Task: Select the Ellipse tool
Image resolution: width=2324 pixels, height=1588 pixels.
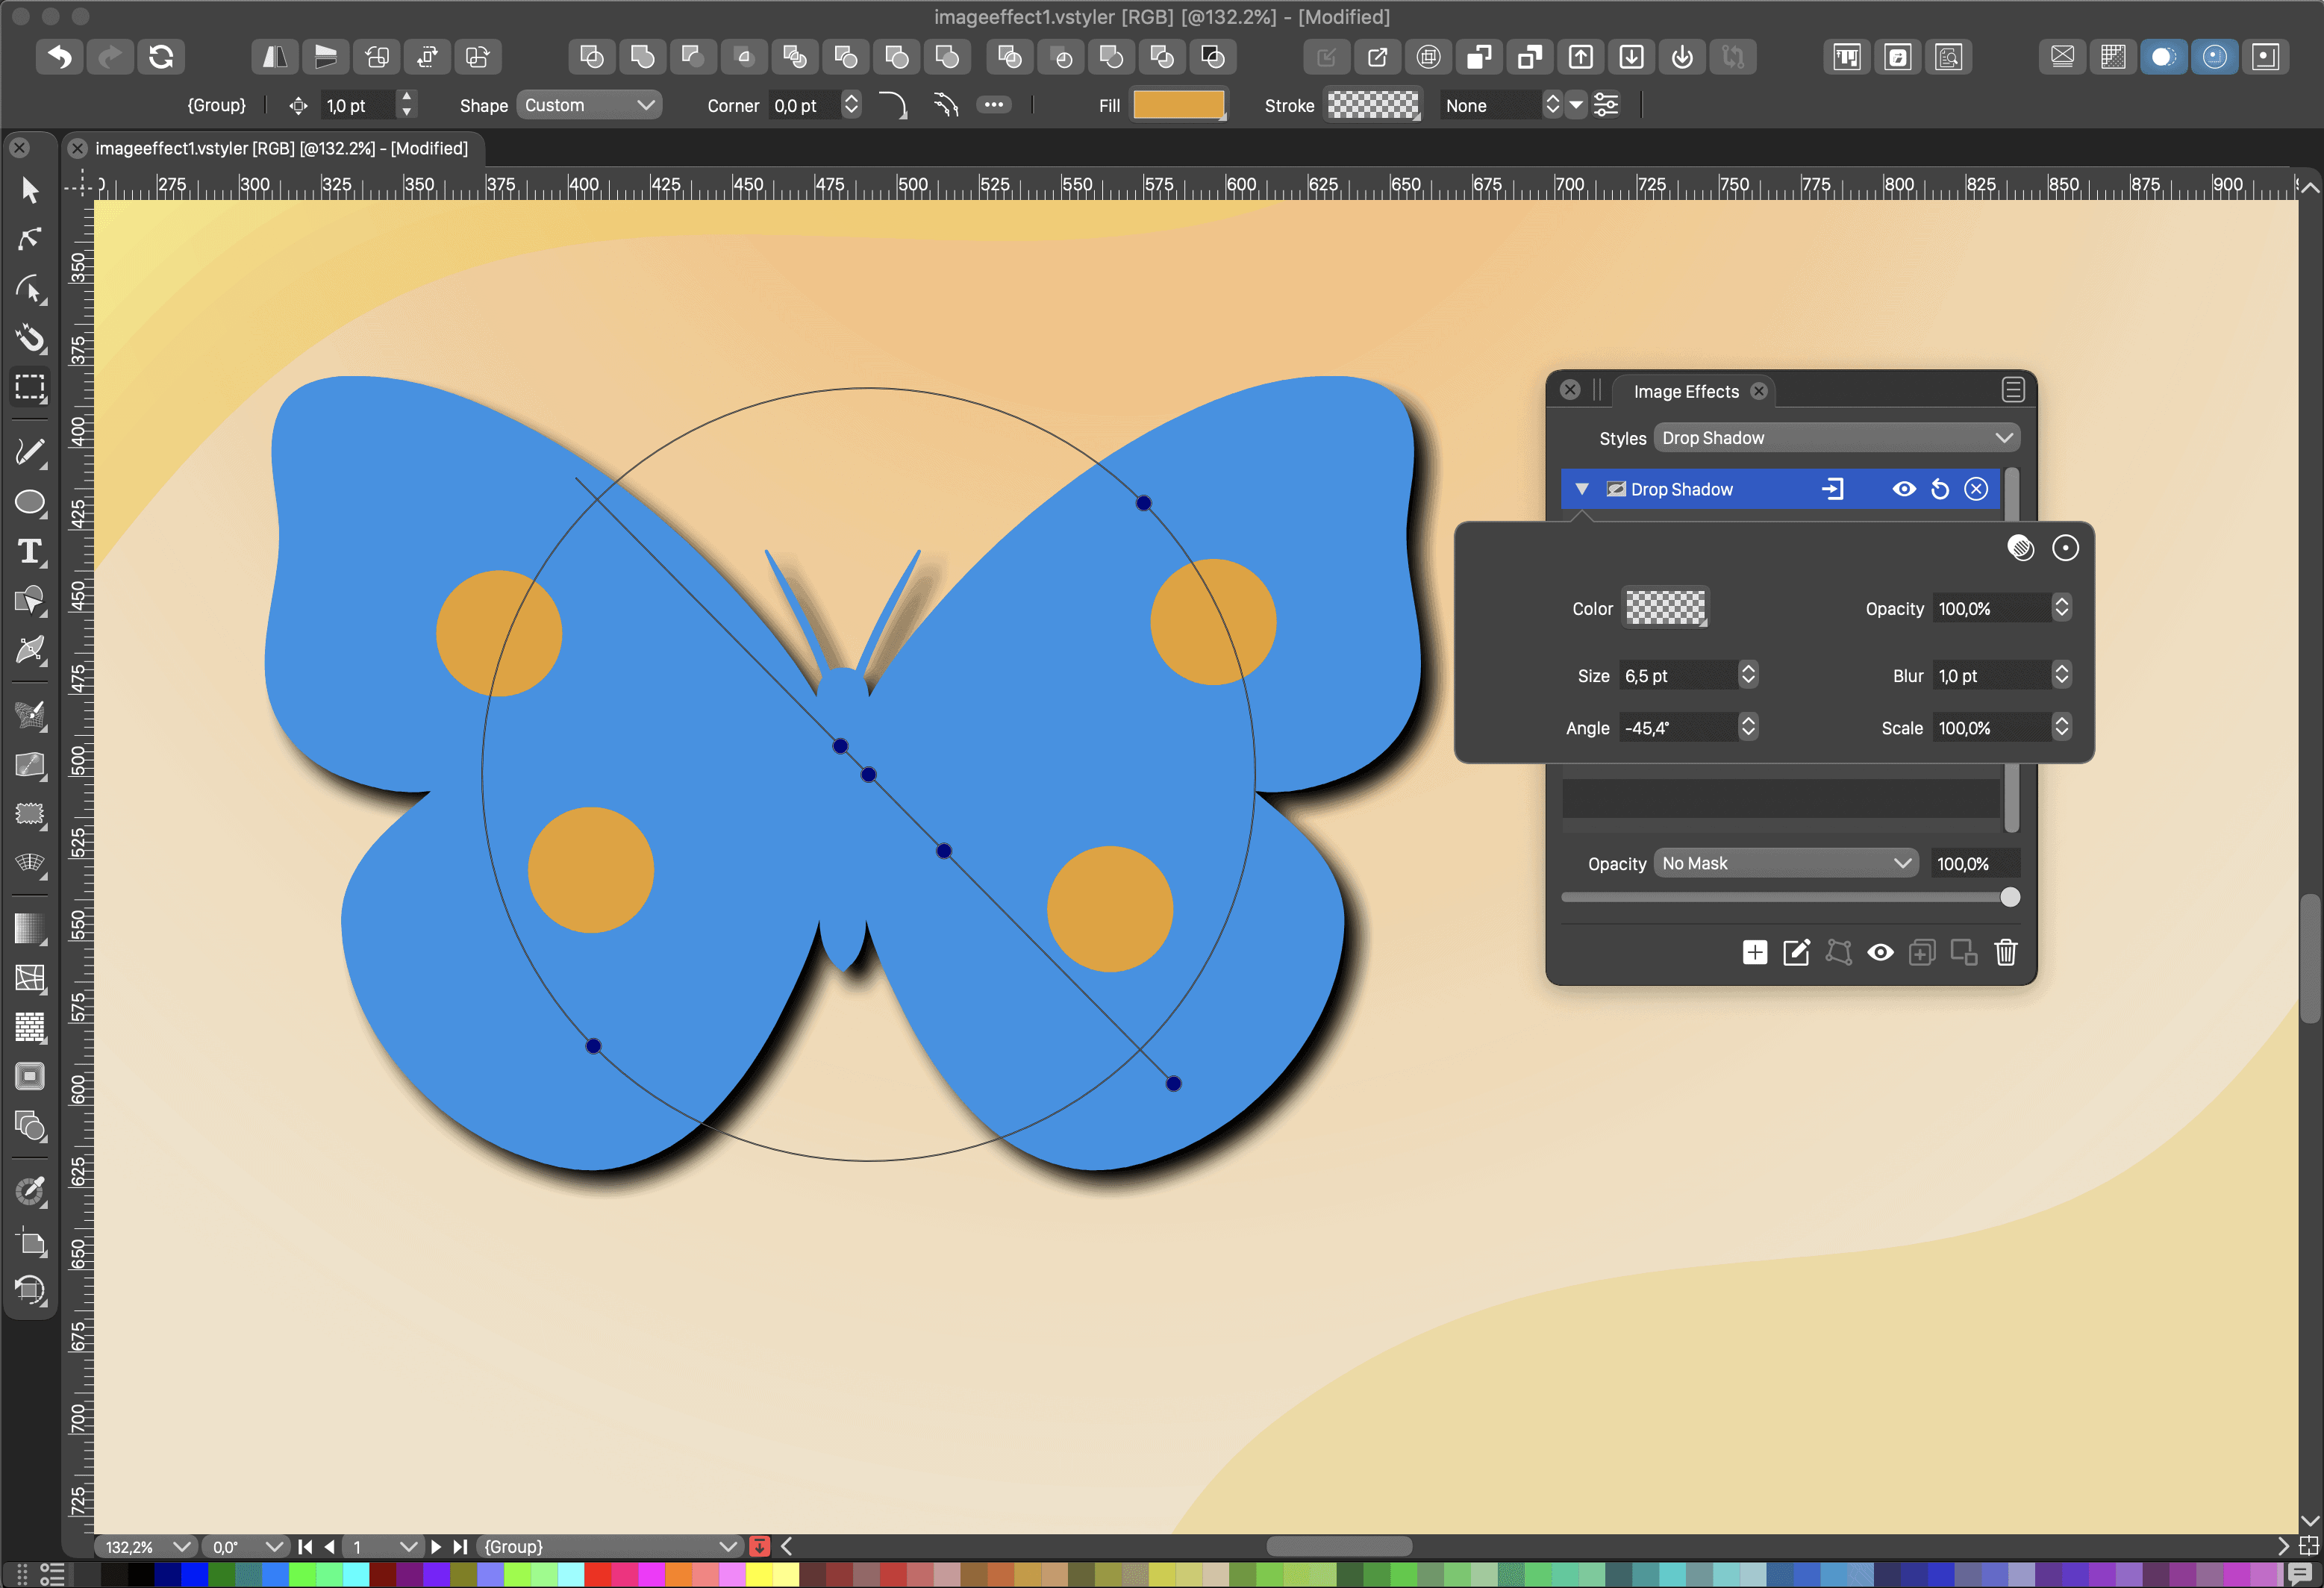Action: [30, 502]
